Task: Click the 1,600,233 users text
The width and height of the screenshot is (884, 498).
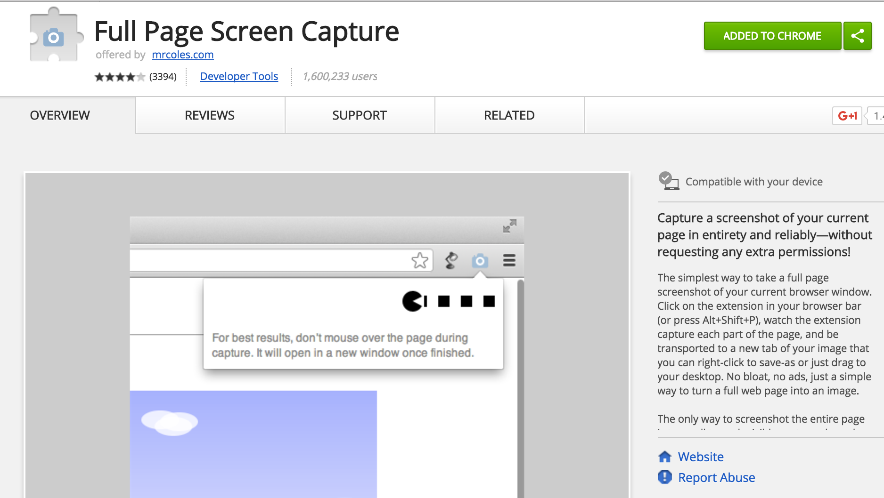Action: tap(340, 76)
